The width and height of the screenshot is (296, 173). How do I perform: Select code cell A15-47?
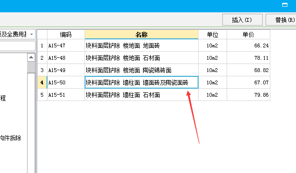tap(66, 46)
